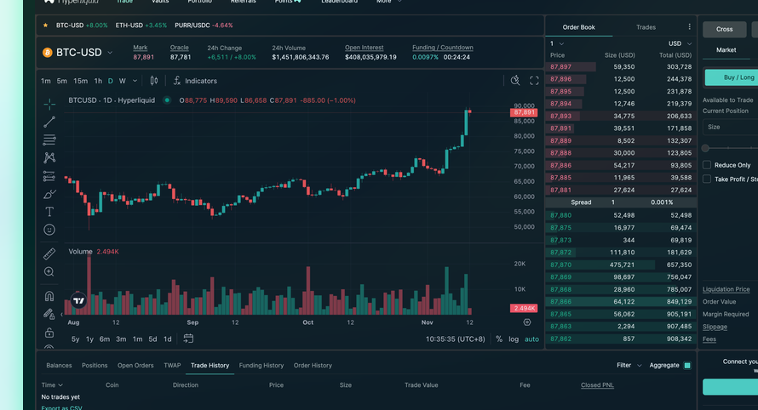
Task: Open the forecasting and measurement tools
Action: (49, 176)
